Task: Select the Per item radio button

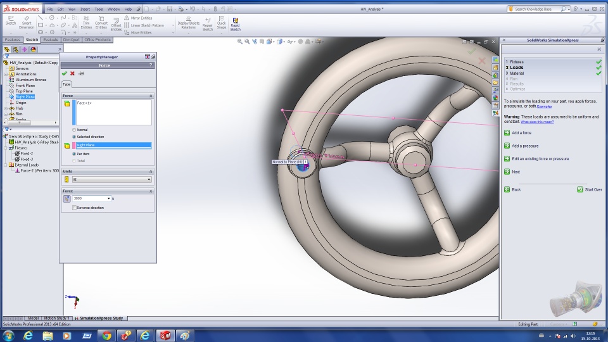Action: pyautogui.click(x=74, y=154)
